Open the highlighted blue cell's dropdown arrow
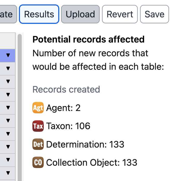 tap(8, 55)
